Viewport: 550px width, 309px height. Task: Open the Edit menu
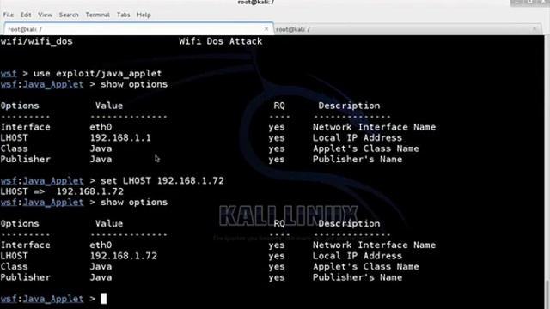(x=26, y=15)
